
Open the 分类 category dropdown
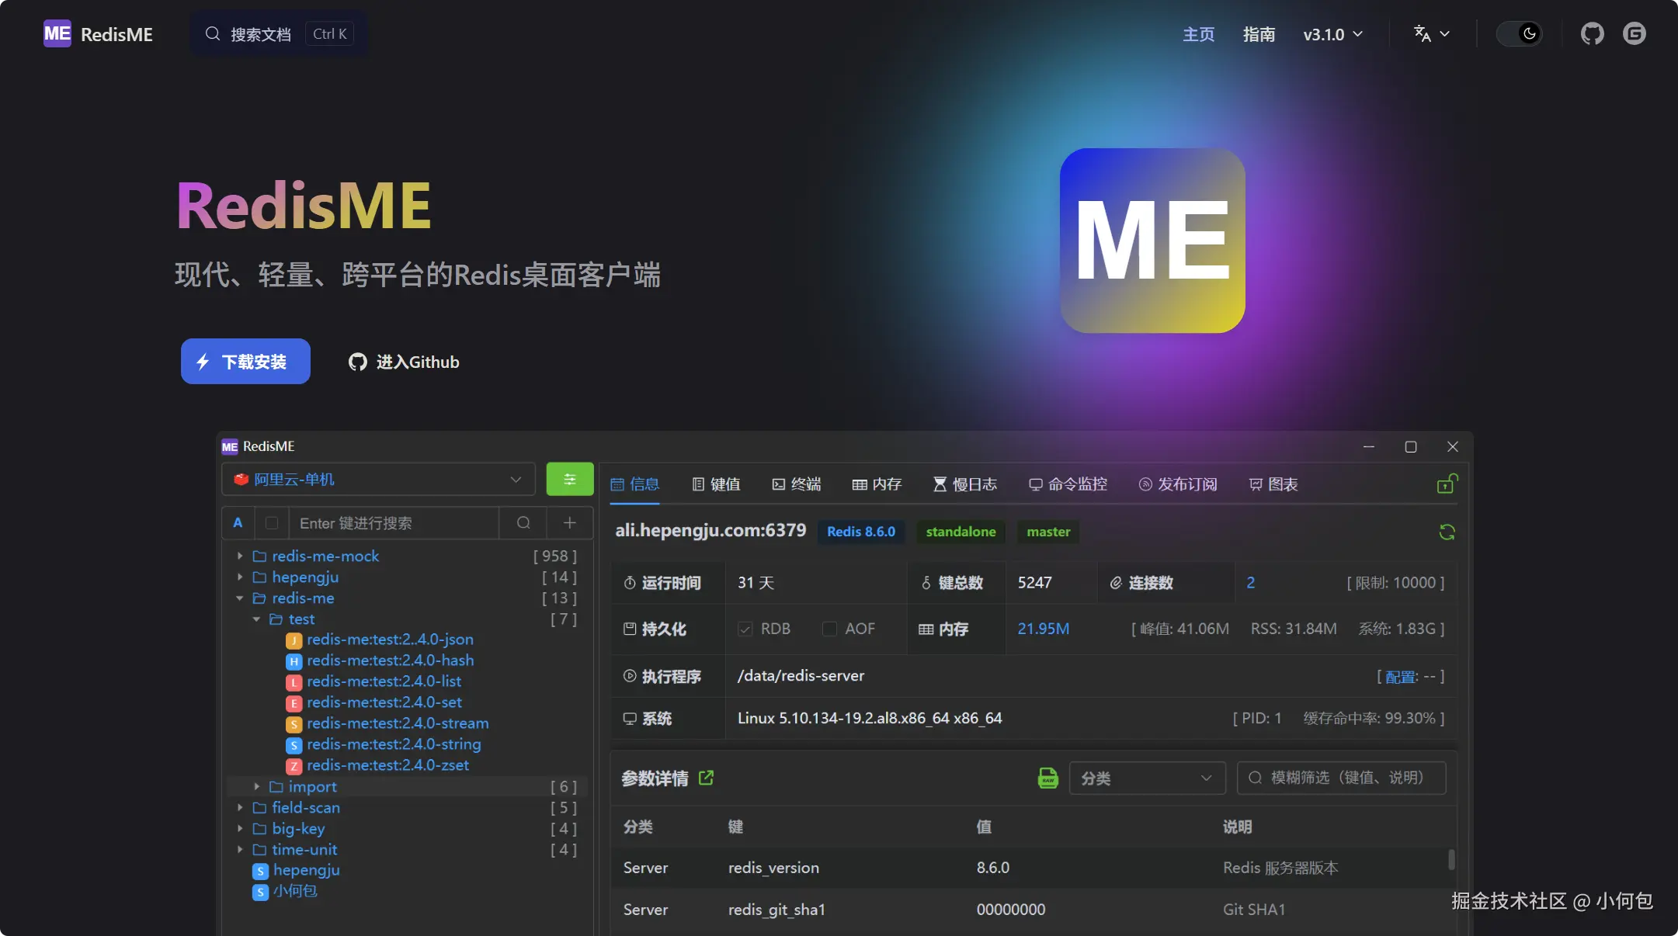pyautogui.click(x=1147, y=778)
